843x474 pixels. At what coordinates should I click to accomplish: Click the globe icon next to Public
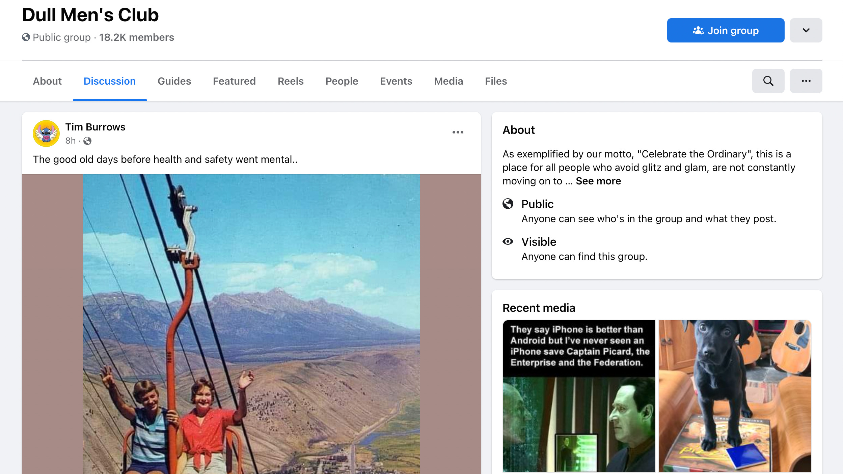click(508, 204)
